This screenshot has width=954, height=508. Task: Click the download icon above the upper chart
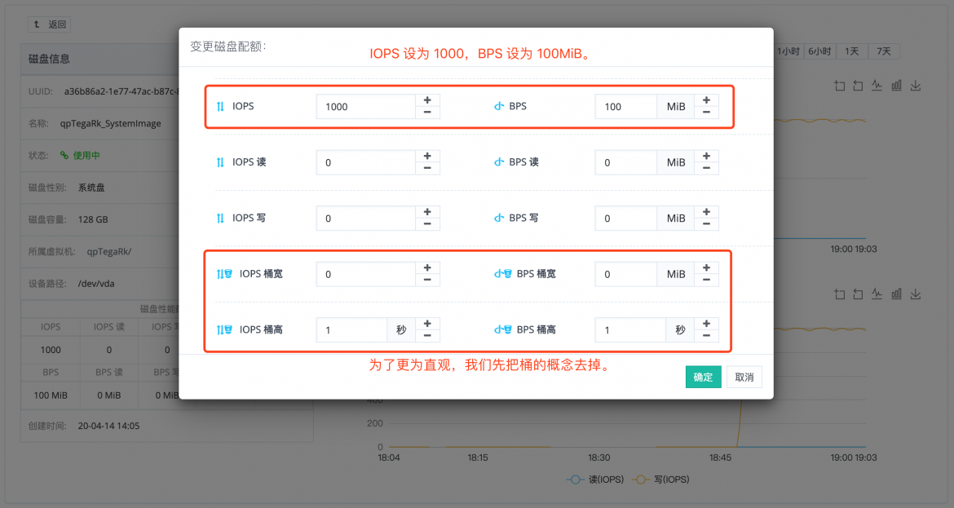pos(915,86)
